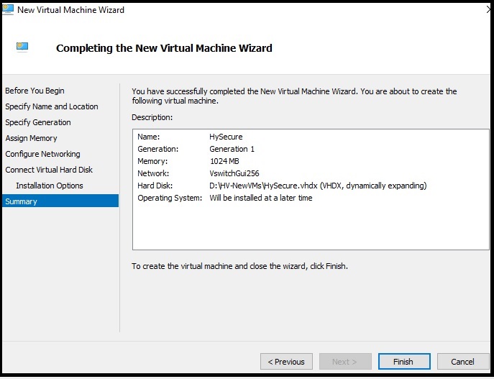The width and height of the screenshot is (494, 379).
Task: Select the Specify Generation step
Action: [x=38, y=122]
